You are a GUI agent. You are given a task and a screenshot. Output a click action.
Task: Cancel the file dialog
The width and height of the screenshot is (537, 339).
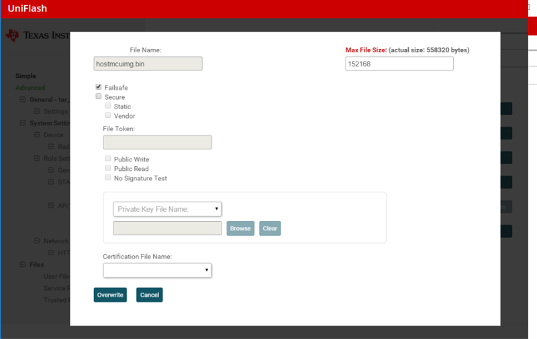point(149,295)
